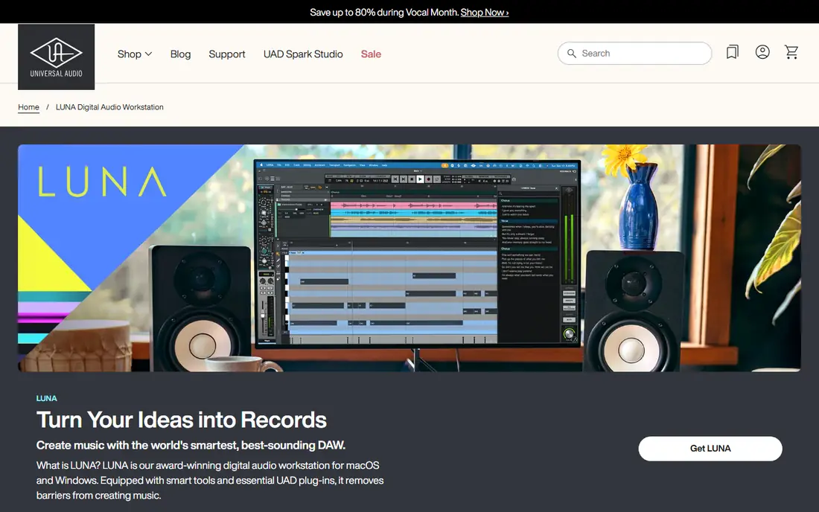Follow the Home breadcrumb link
The image size is (819, 512).
point(29,107)
